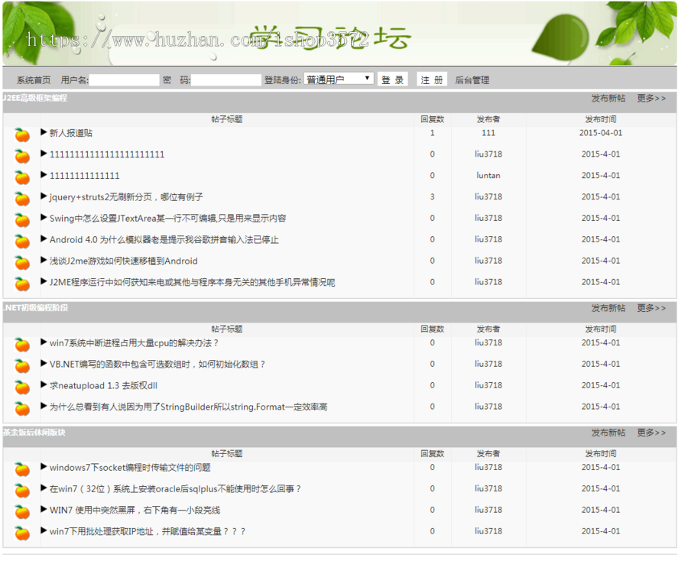Open post 浅谈J2me游戏如何快速移植到Android

pyautogui.click(x=123, y=261)
